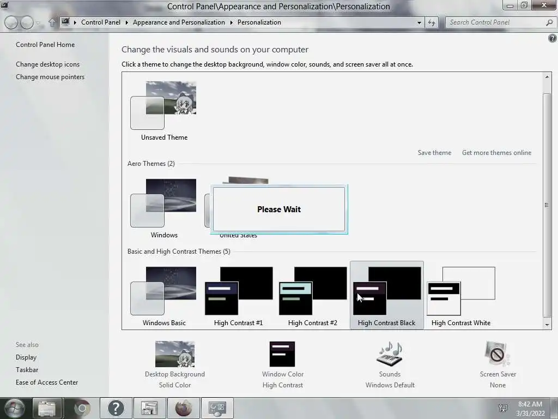Open Window Color High Contrast icon
The image size is (558, 419).
coord(282,354)
